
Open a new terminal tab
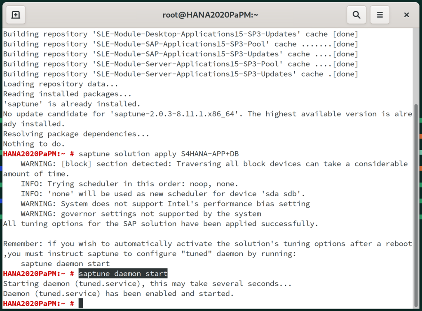pos(15,15)
